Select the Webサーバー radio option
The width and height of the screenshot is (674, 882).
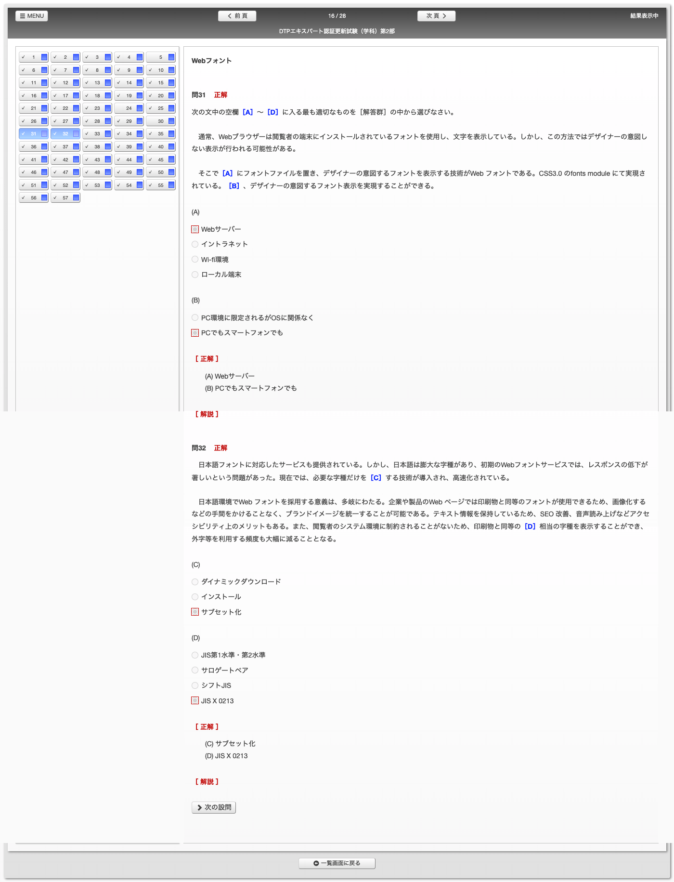click(x=195, y=229)
